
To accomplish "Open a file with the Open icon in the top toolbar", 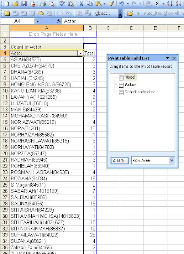I will pyautogui.click(x=15, y=4).
